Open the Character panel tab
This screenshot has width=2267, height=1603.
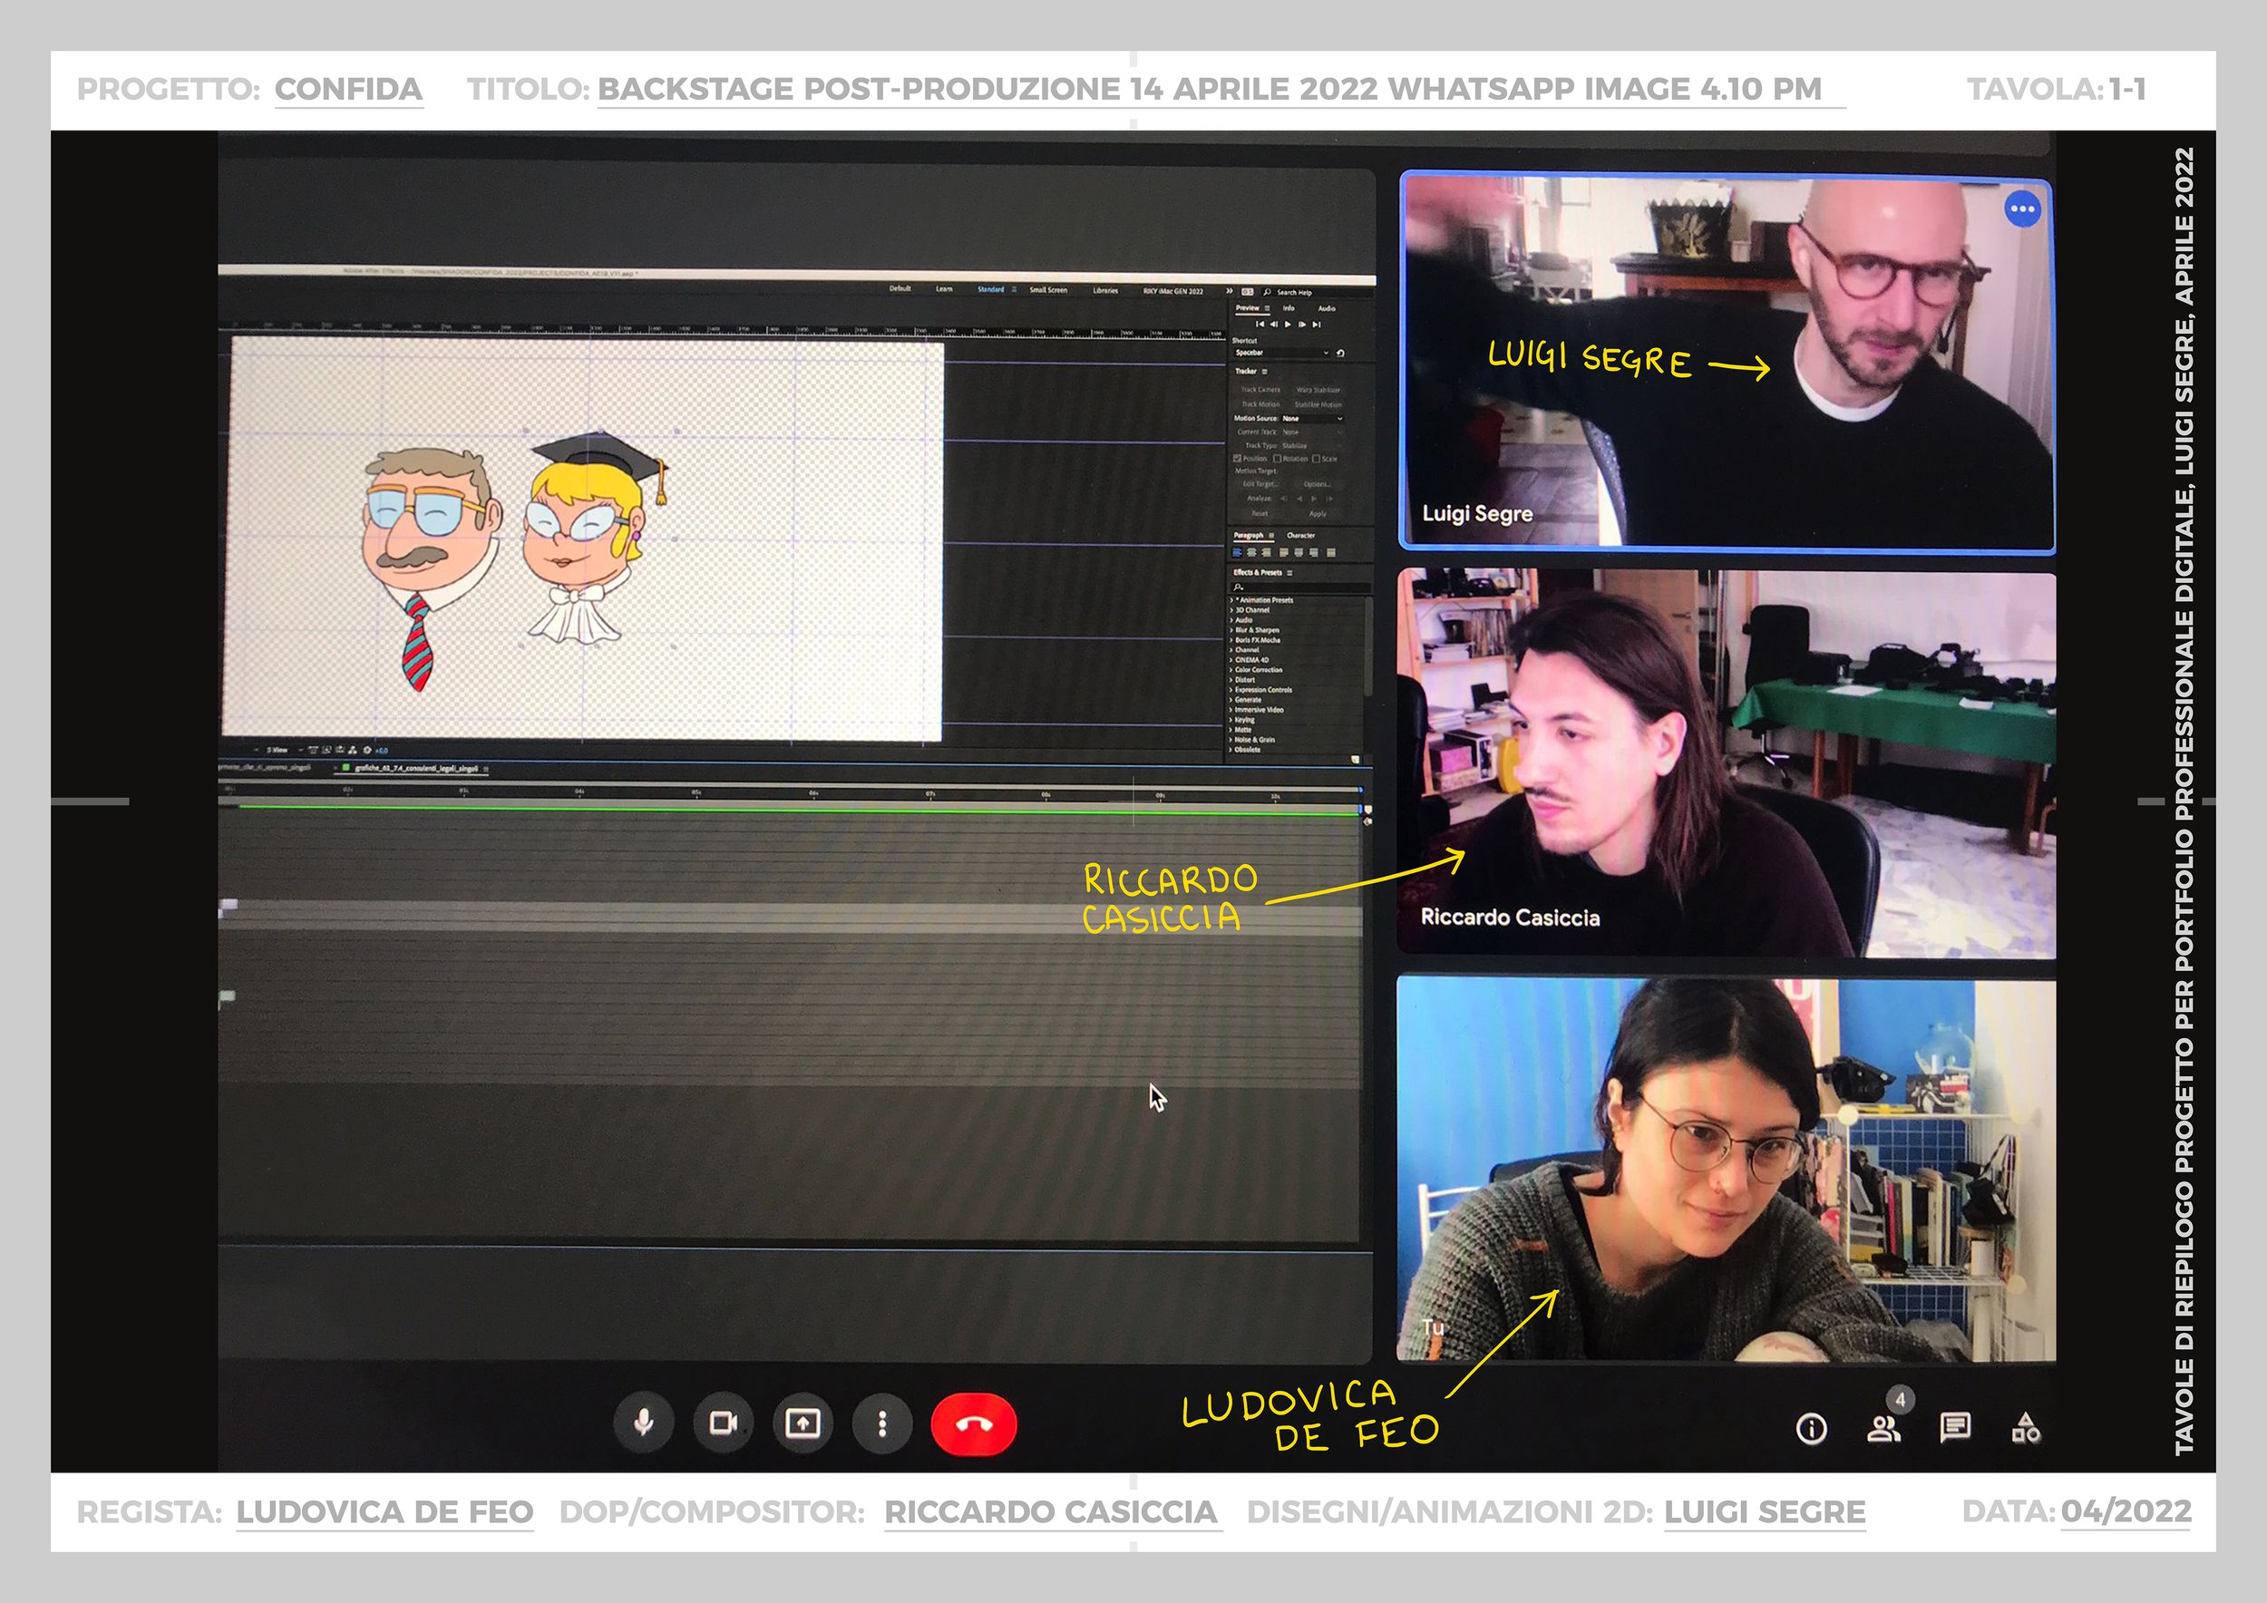tap(1301, 535)
